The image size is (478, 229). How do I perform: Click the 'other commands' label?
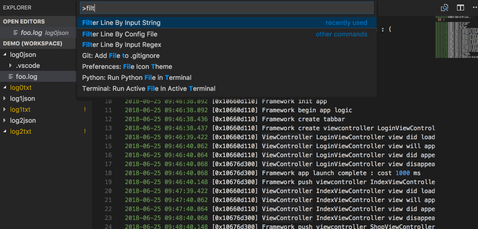coord(342,34)
